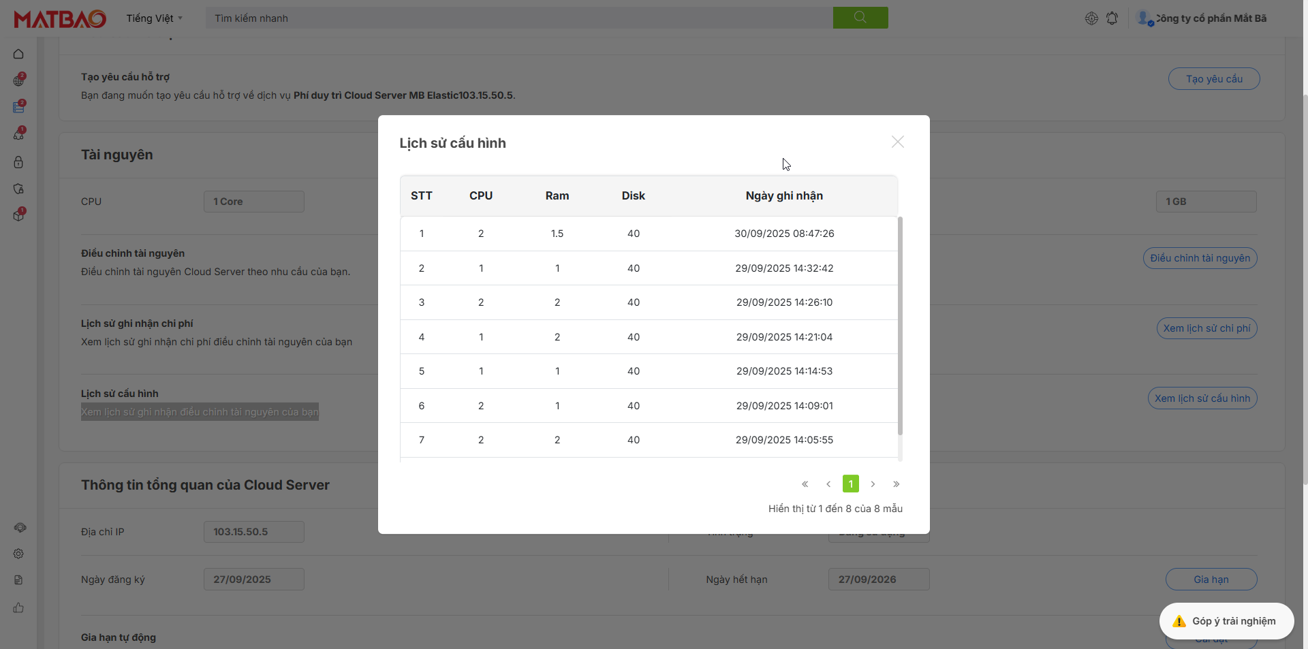
Task: Open the shield with lock sidebar icon
Action: coord(18,189)
